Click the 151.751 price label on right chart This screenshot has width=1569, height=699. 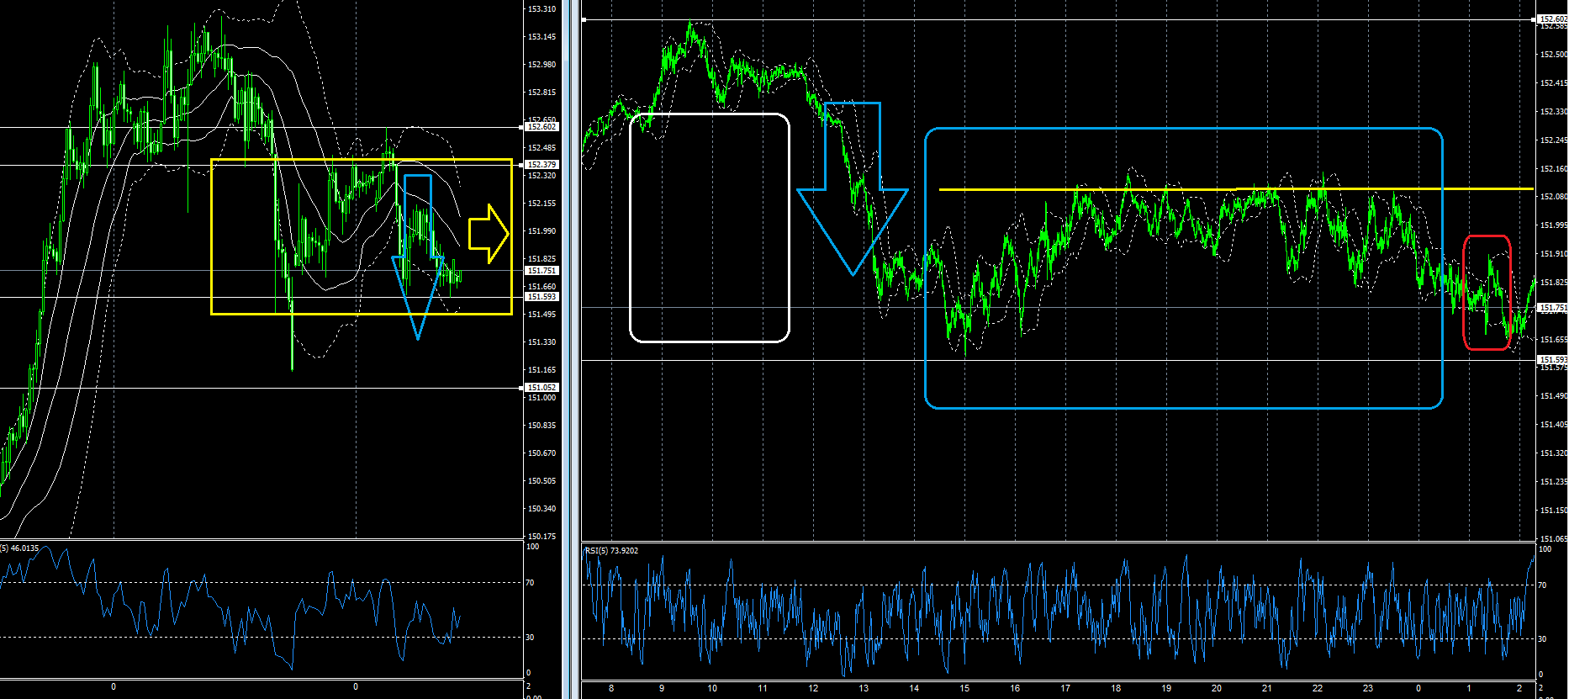click(x=1552, y=308)
